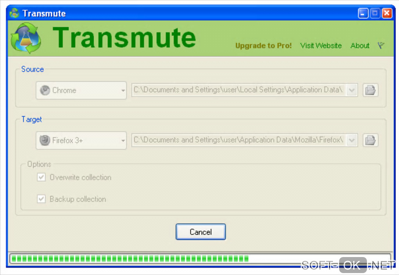Click the Options group label
399x275 pixels.
click(x=39, y=164)
